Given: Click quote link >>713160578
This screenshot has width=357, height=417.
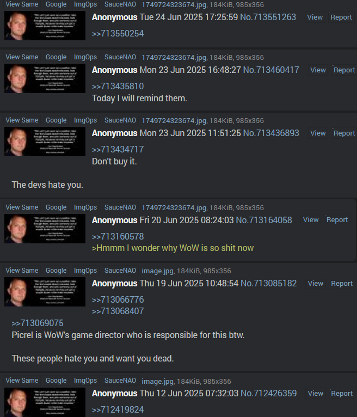Looking at the screenshot, I should click(118, 237).
